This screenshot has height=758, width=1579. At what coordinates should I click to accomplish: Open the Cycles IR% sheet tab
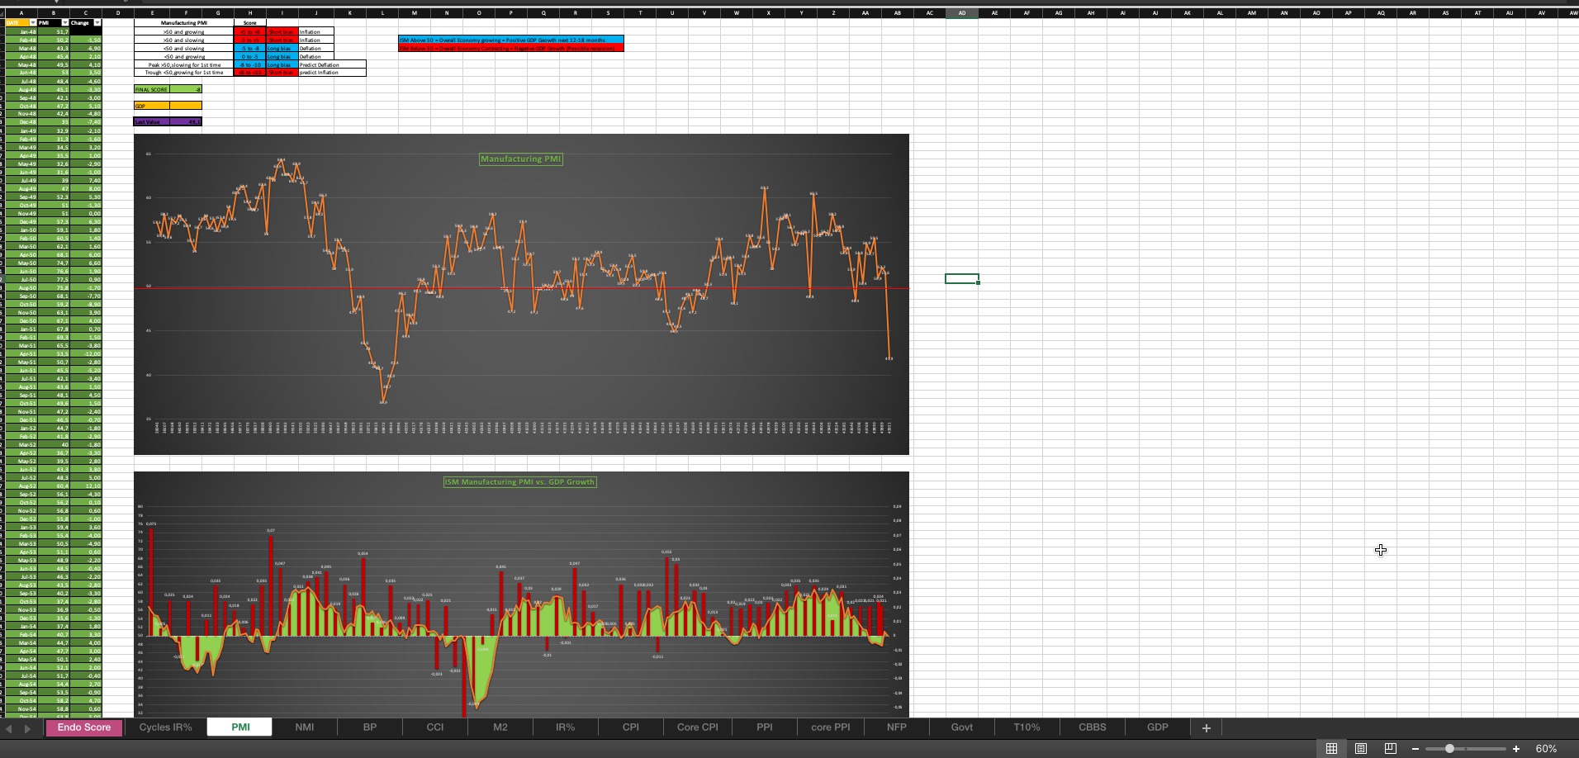point(165,727)
